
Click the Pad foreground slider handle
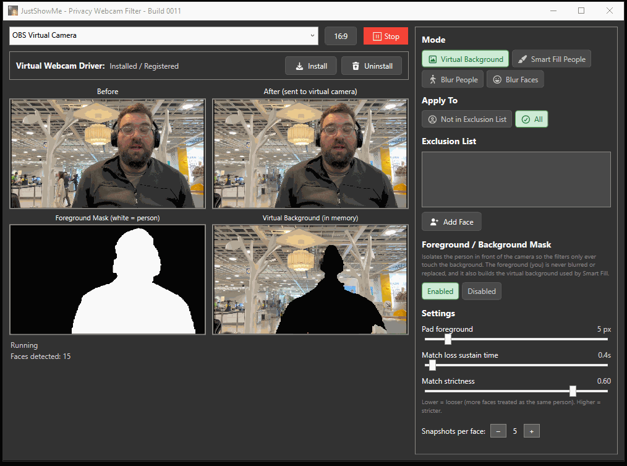[x=448, y=339]
